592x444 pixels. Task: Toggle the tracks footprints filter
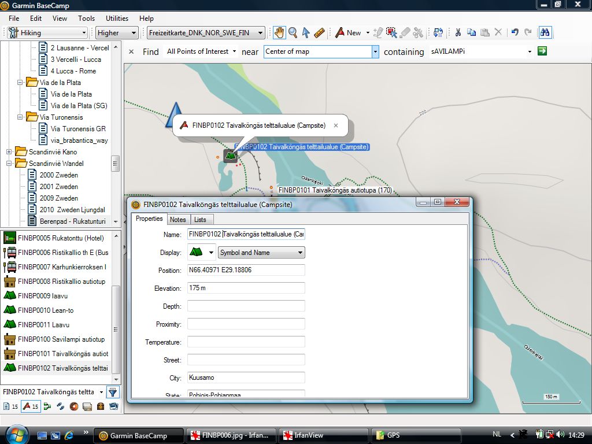[x=60, y=406]
